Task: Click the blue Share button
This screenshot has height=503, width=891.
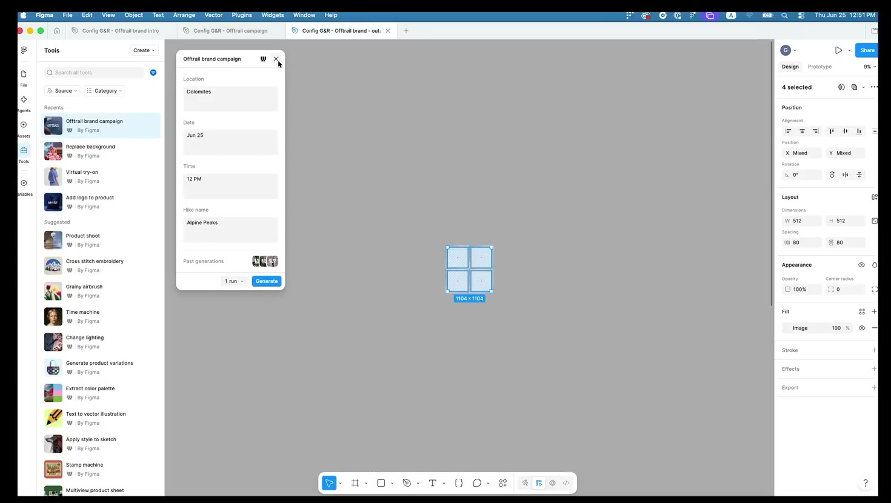Action: [x=867, y=50]
